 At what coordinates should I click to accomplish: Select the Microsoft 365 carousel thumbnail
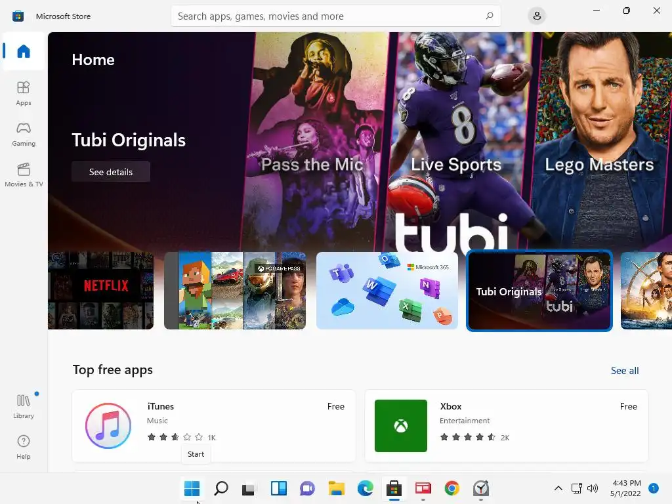pyautogui.click(x=387, y=291)
